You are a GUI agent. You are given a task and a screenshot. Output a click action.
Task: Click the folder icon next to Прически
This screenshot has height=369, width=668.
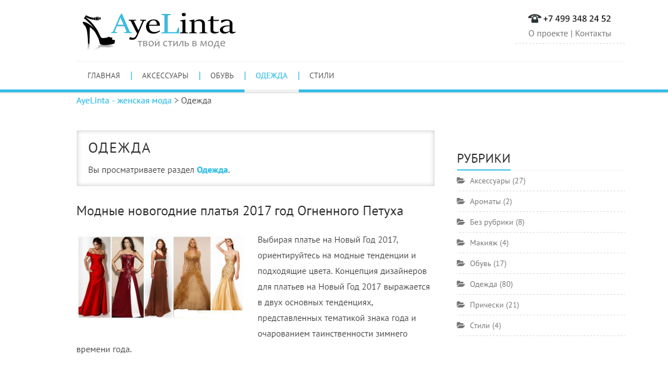[x=461, y=305]
